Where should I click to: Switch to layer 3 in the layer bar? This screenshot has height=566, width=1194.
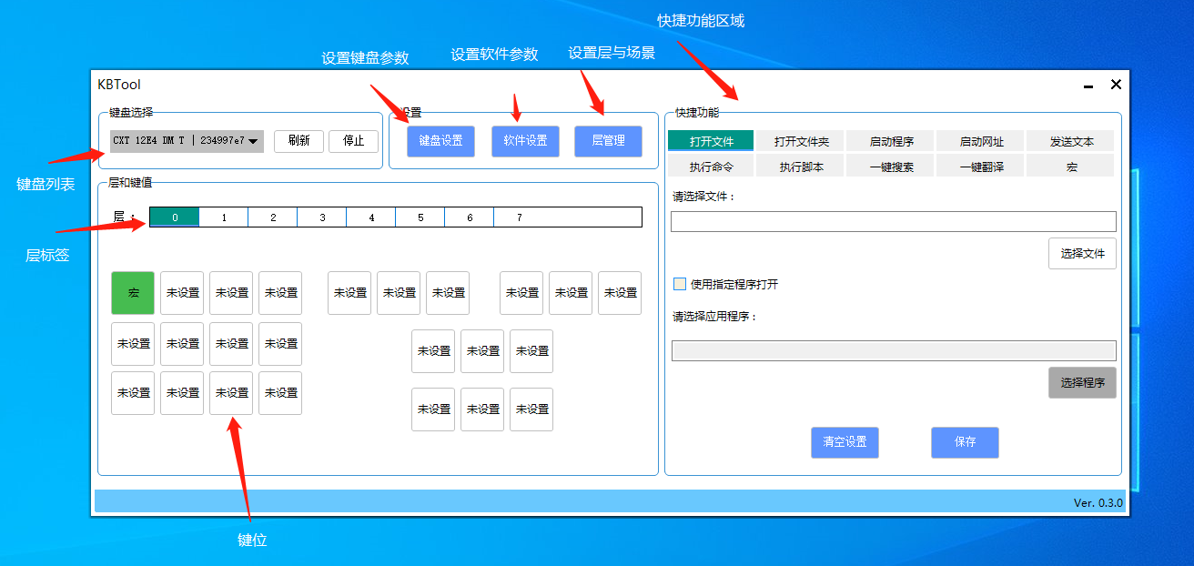[x=321, y=217]
